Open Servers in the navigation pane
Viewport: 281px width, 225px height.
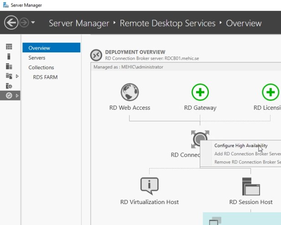(37, 58)
